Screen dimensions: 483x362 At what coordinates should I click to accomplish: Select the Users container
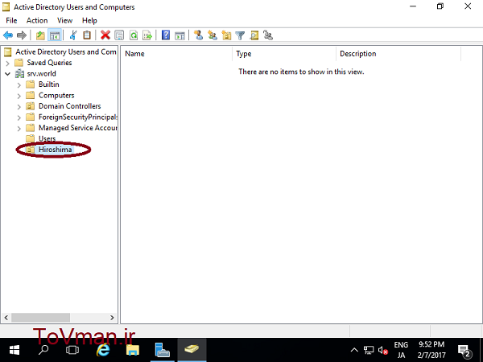(x=47, y=139)
